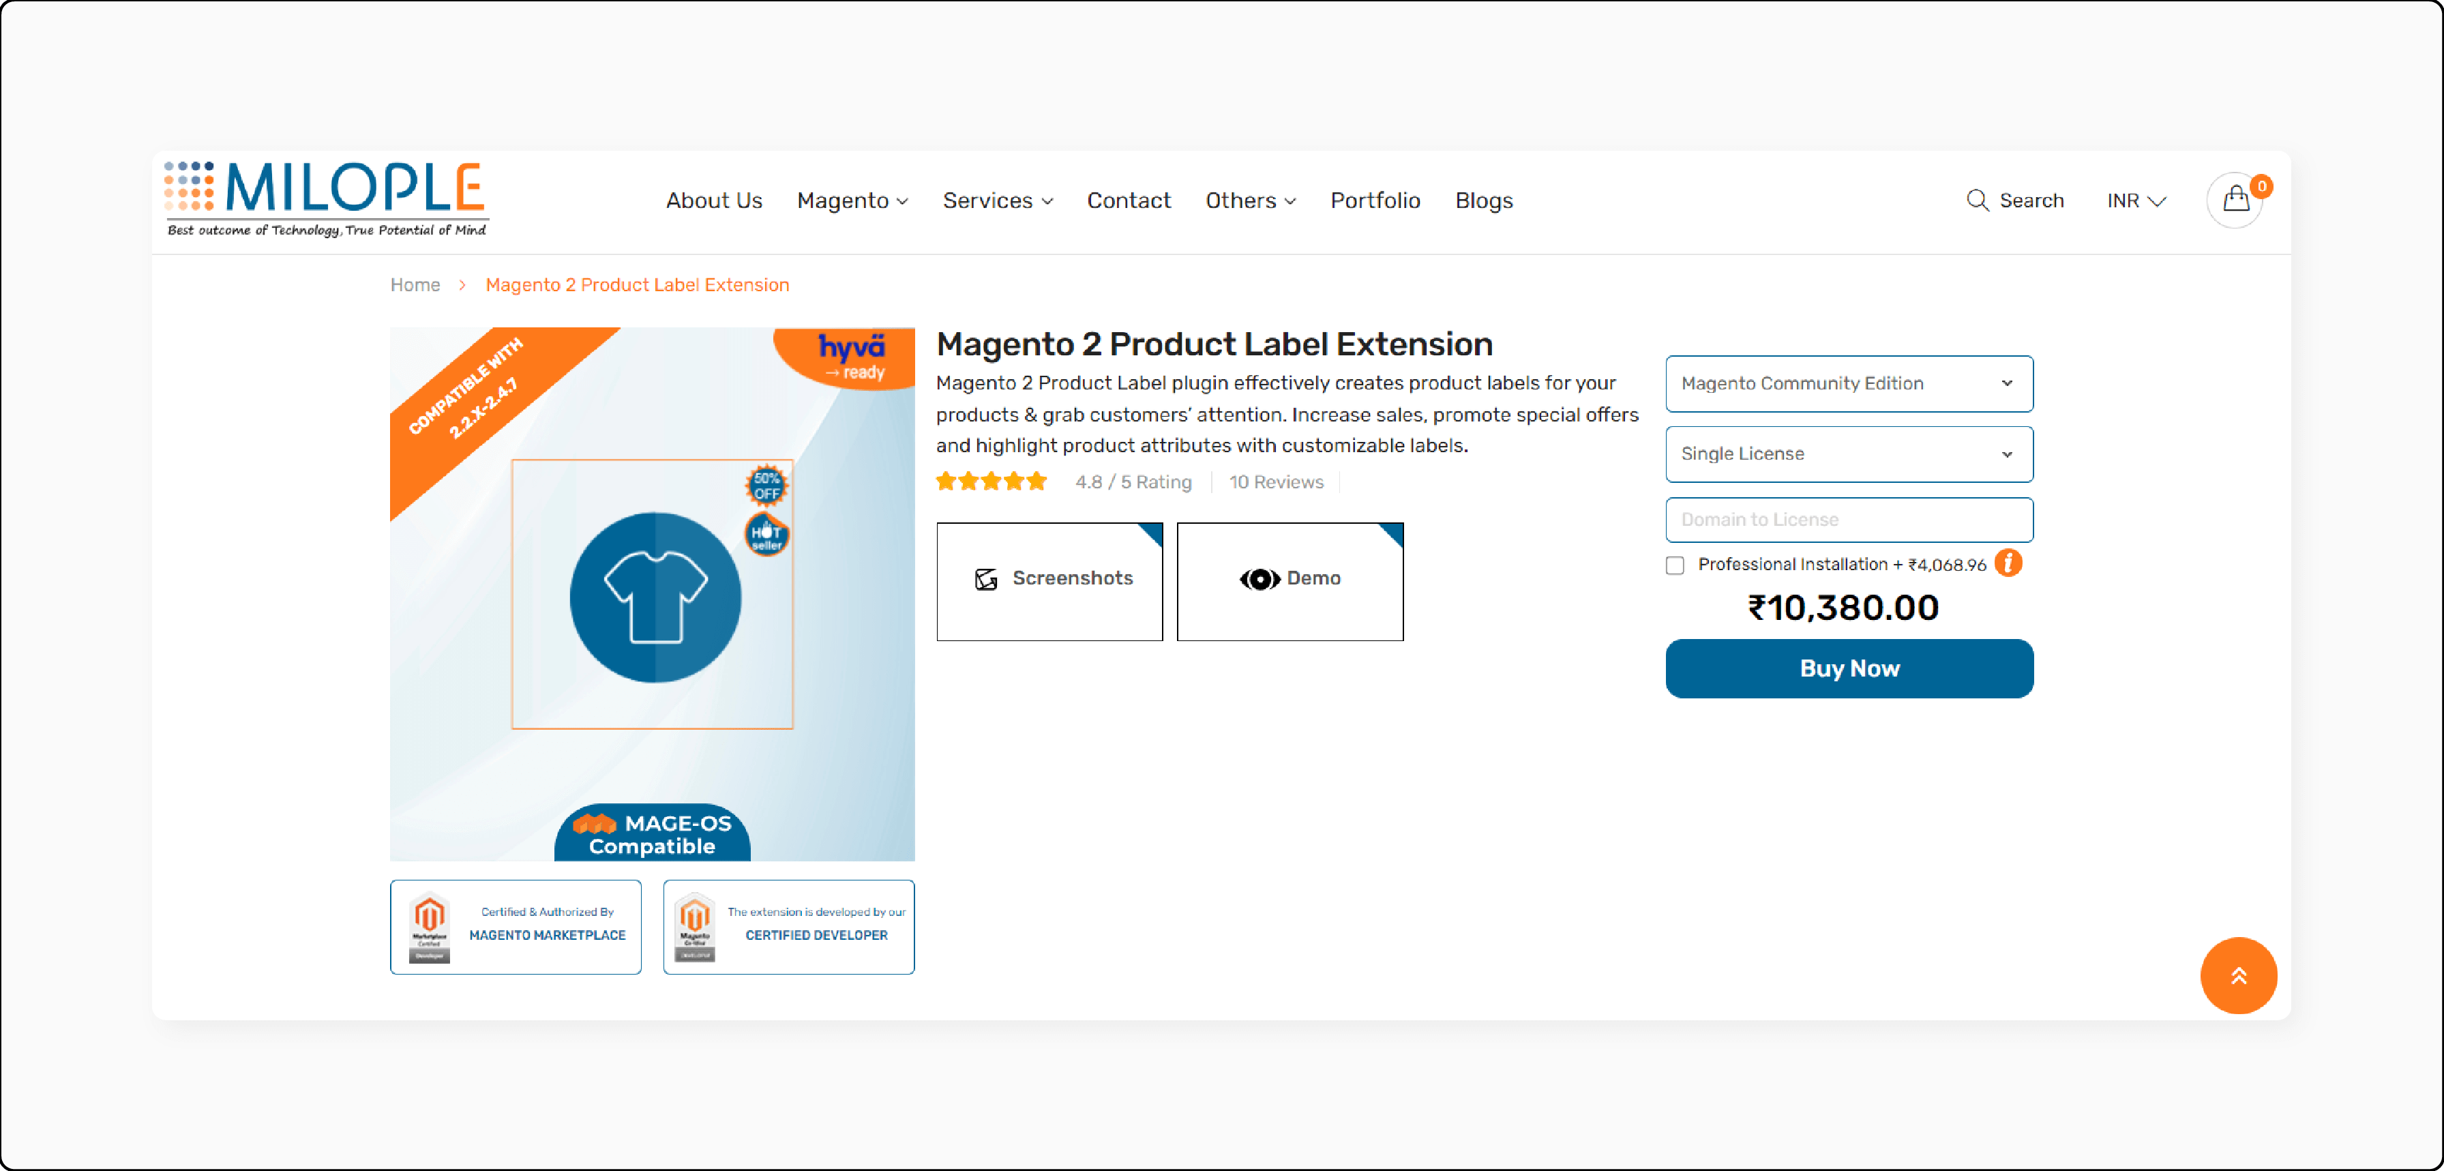
Task: Open the About Us page
Action: coord(713,201)
